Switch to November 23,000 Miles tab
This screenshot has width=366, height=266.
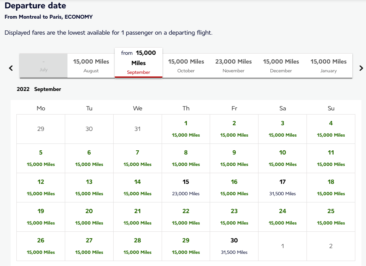coord(233,65)
